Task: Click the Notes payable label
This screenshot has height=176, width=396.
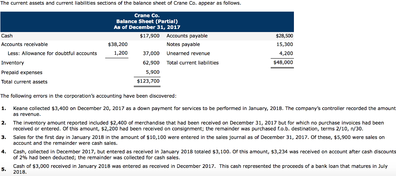Action: click(x=183, y=44)
